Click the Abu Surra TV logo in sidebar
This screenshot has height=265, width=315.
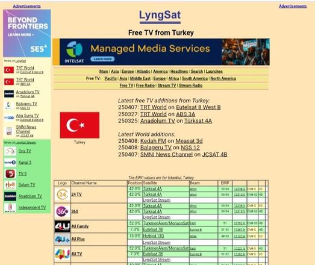(9, 117)
